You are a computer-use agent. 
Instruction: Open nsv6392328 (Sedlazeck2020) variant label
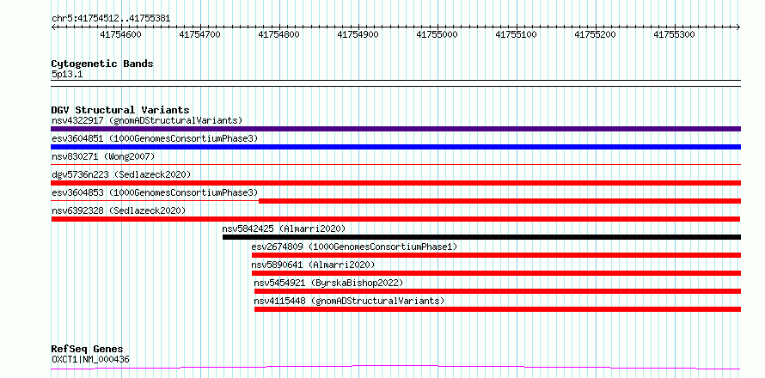coord(119,210)
